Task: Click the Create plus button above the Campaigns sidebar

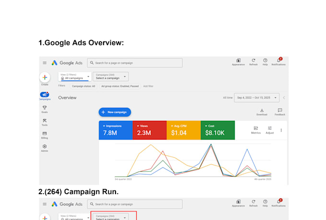Action: coord(45,77)
